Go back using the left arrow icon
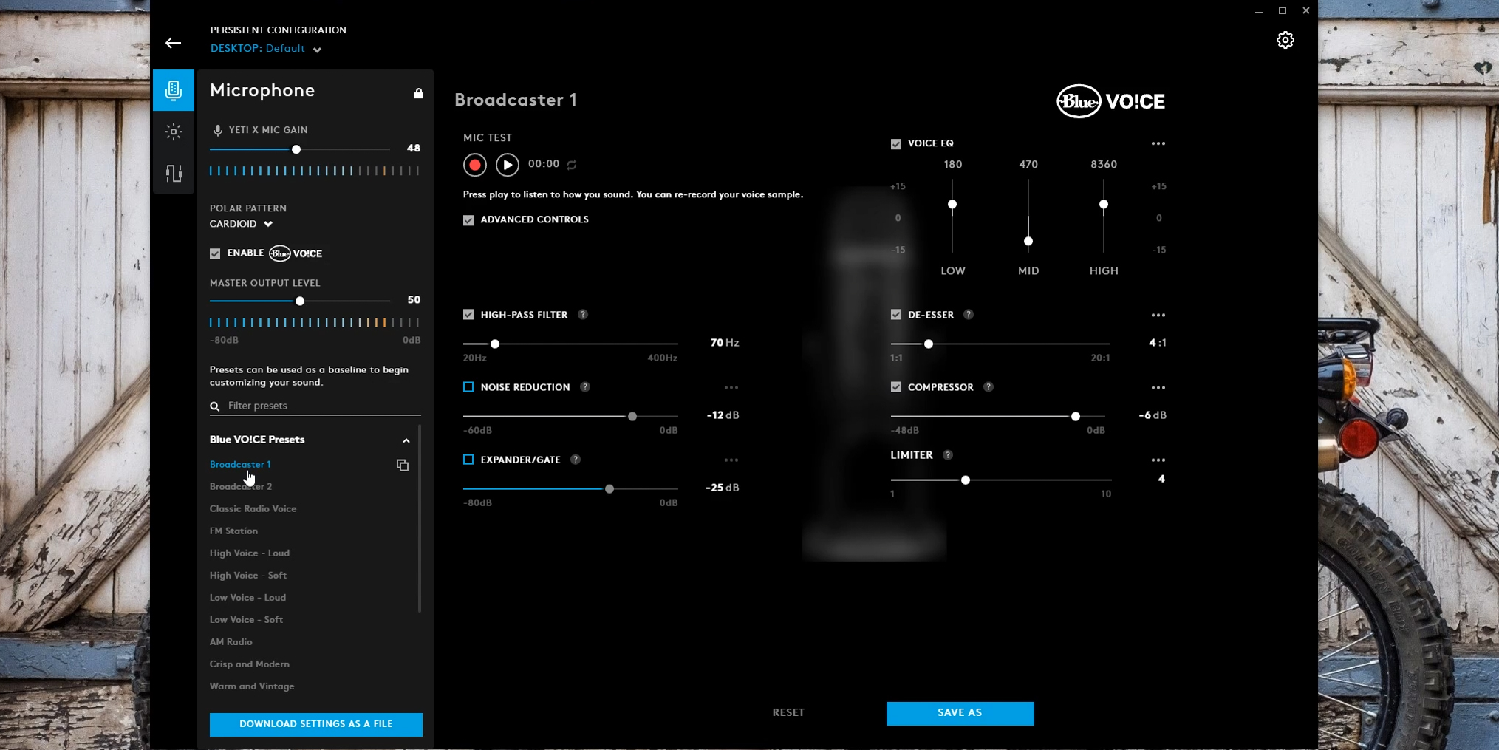This screenshot has height=750, width=1499. point(173,43)
